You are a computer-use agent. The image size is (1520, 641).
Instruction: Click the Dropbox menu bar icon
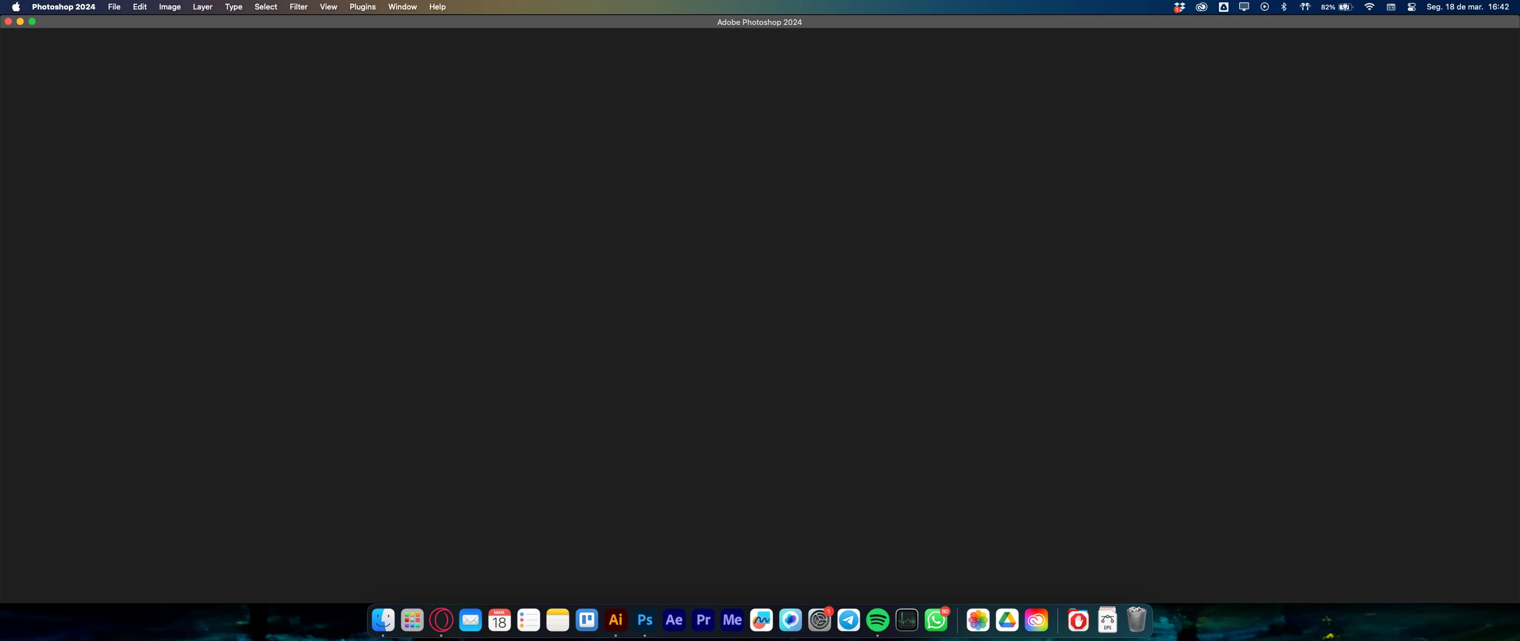1179,7
